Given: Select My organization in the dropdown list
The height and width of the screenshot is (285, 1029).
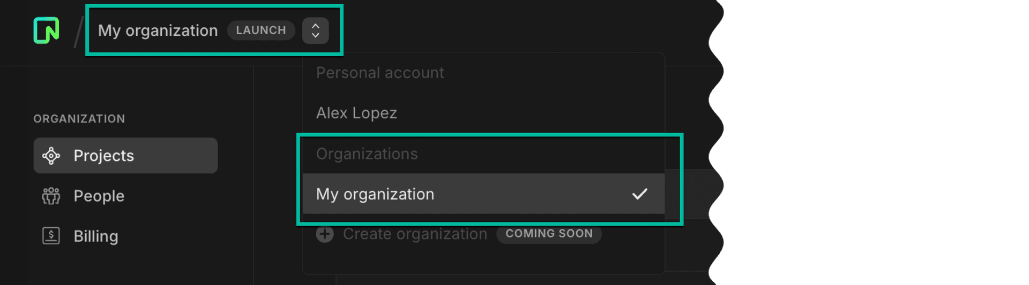Looking at the screenshot, I should [x=375, y=194].
